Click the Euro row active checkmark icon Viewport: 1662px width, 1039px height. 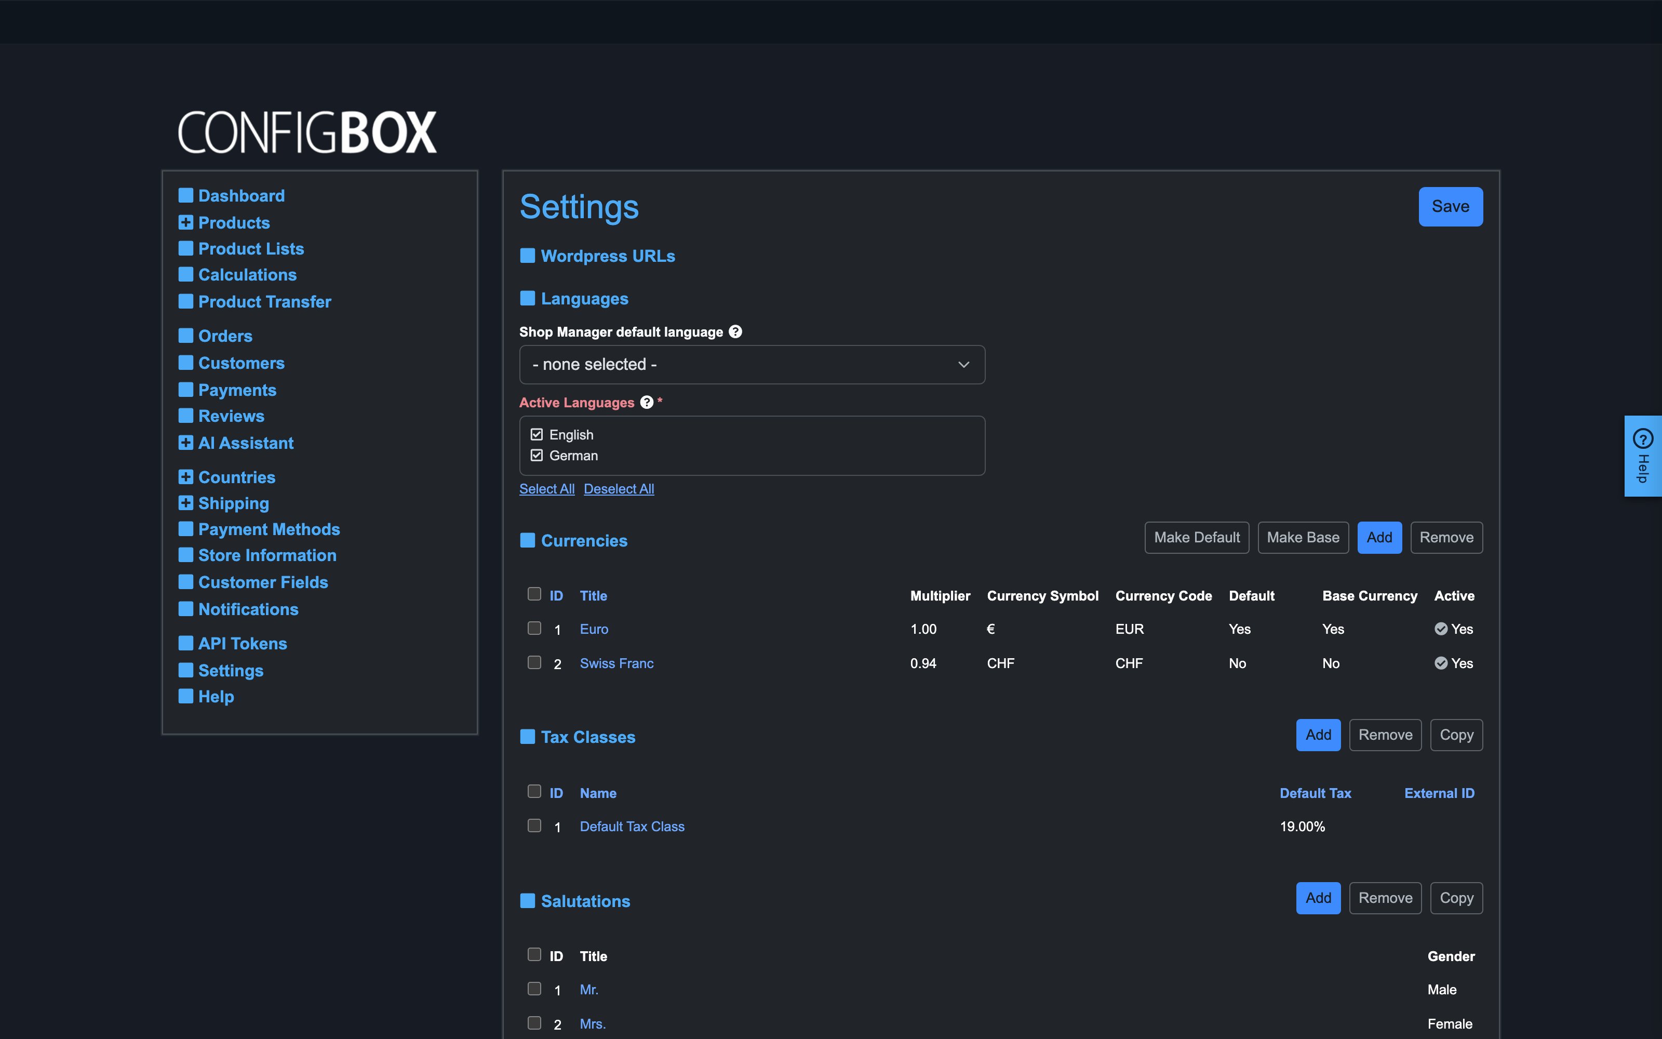(x=1441, y=629)
